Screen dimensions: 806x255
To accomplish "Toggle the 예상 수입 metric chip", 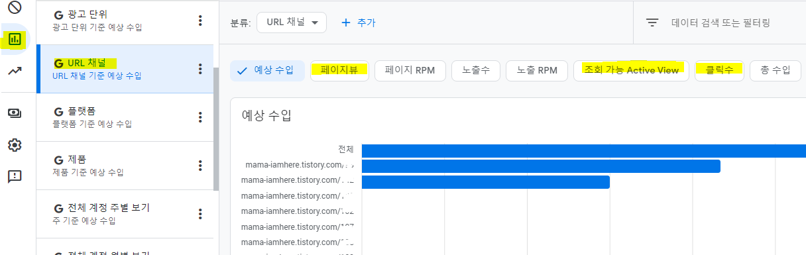I will click(267, 71).
